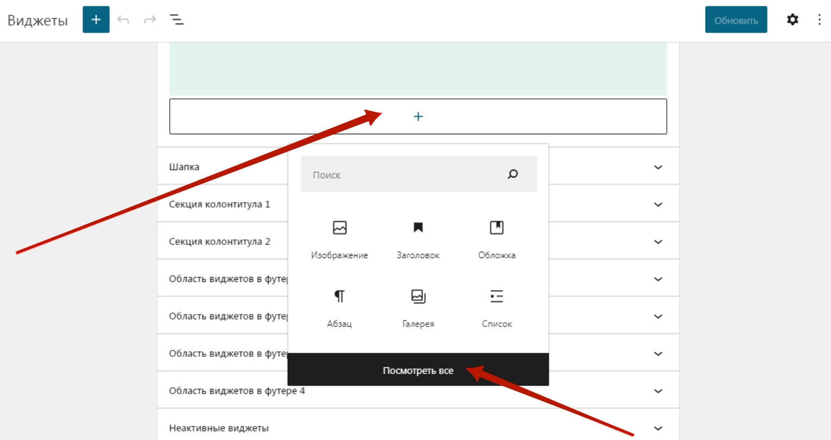Image resolution: width=831 pixels, height=440 pixels.
Task: Click the magnifier search icon
Action: 513,174
